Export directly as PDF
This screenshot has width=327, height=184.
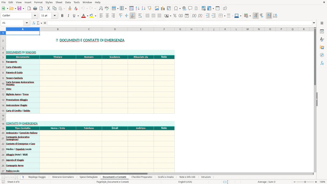pos(29,8)
